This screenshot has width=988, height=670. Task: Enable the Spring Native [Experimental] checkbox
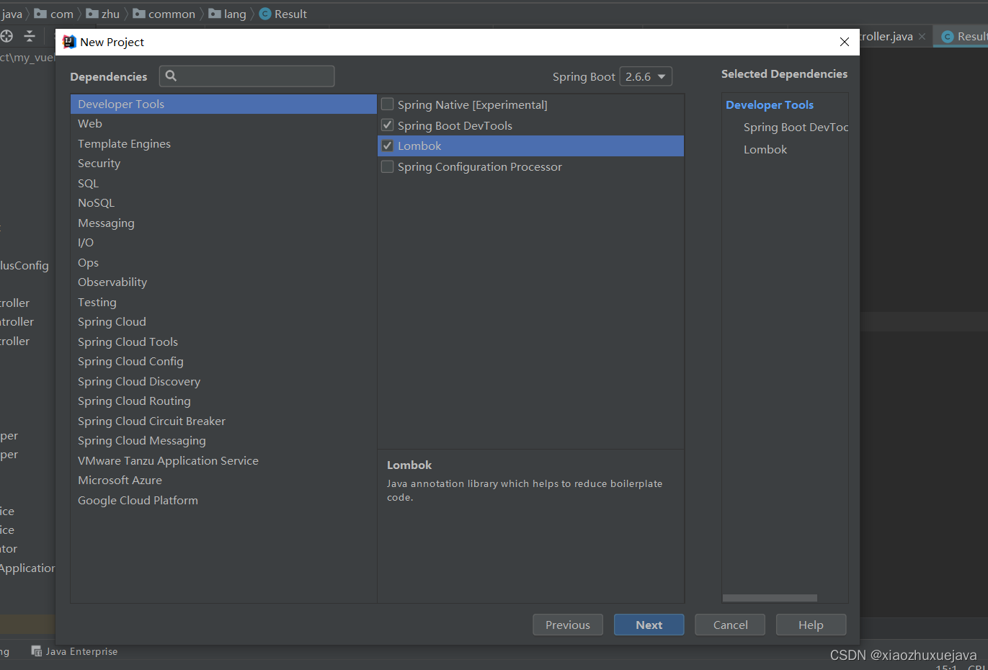click(388, 104)
